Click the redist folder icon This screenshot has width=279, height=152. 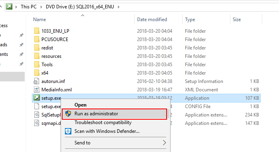[x=37, y=47]
